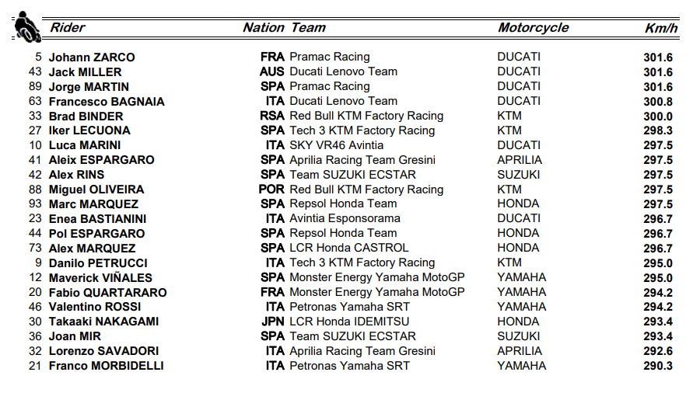Click the Team SUZUKI ECSTAR entry for Alex RINS
This screenshot has height=393, width=700.
coord(352,175)
